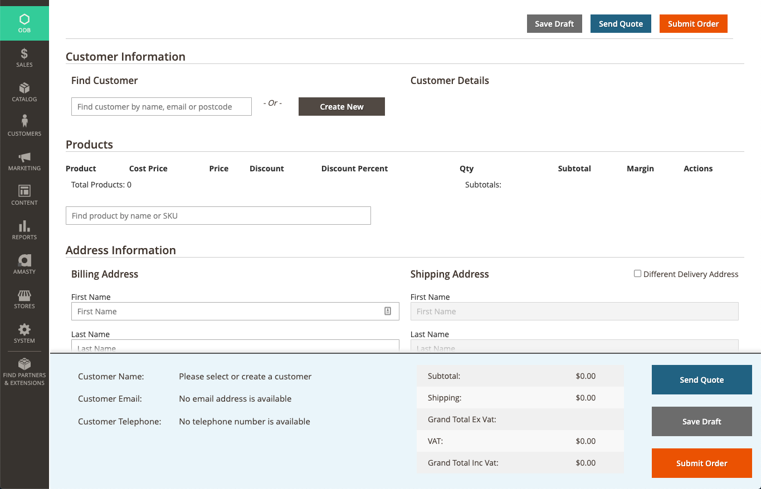This screenshot has height=489, width=761.
Task: Open the Catalog sidebar menu
Action: coord(25,92)
